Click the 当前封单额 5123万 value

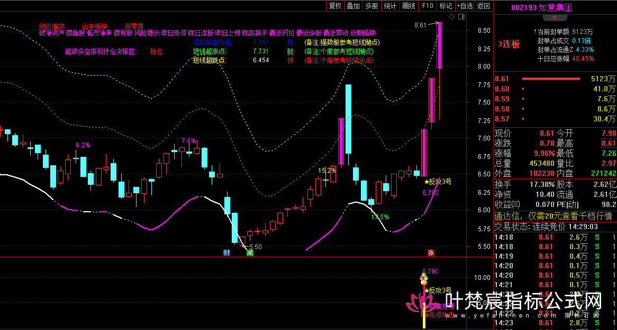[x=583, y=32]
